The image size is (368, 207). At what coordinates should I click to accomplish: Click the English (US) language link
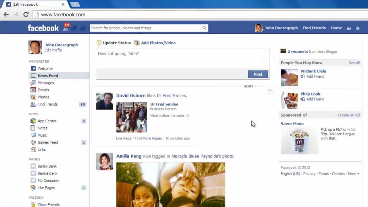click(x=290, y=174)
